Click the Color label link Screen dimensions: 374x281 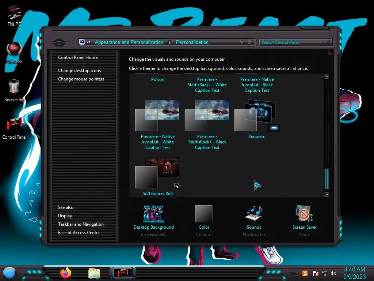coord(204,227)
